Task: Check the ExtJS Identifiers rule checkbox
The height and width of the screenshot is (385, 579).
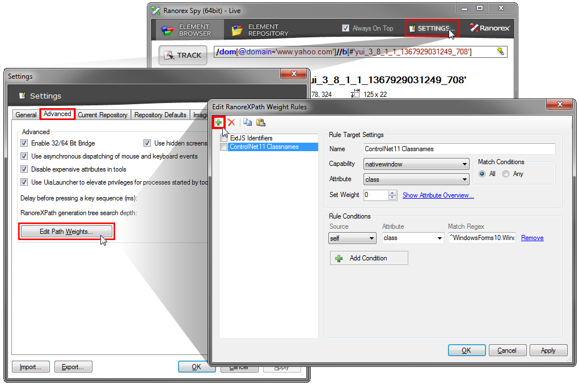Action: [224, 138]
